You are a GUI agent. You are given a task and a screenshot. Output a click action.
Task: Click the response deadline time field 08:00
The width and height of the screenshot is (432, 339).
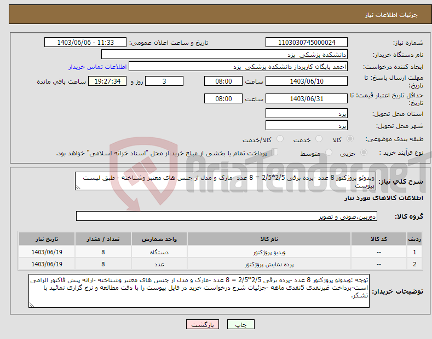(223, 81)
